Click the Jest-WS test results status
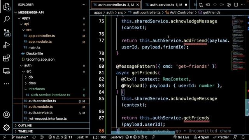249x140 pixels. 129,137
